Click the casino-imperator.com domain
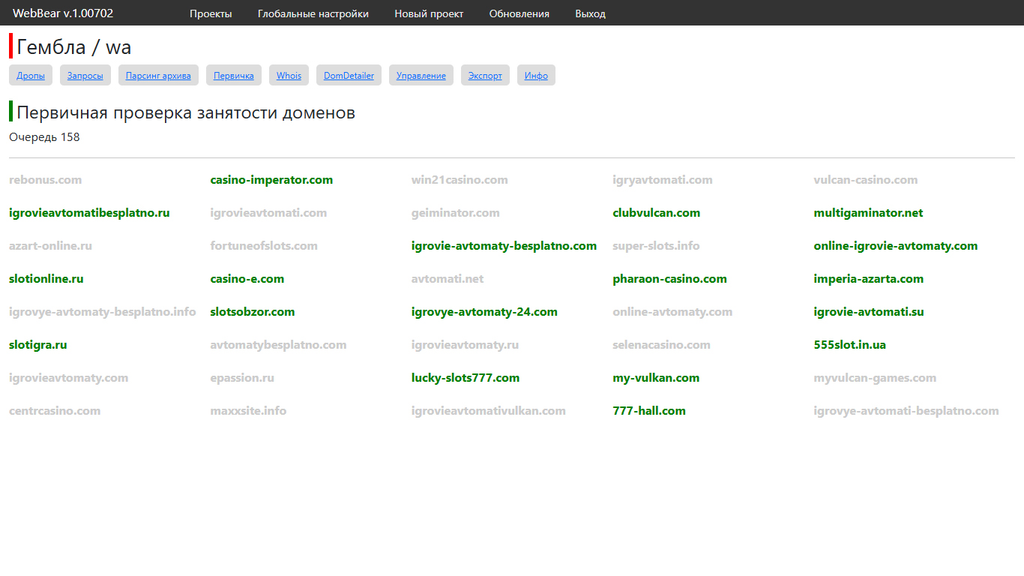This screenshot has width=1024, height=576. 271,180
